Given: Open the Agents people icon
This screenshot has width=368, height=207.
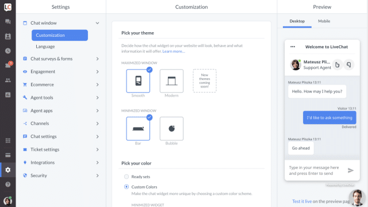Looking at the screenshot, I should pos(7,80).
